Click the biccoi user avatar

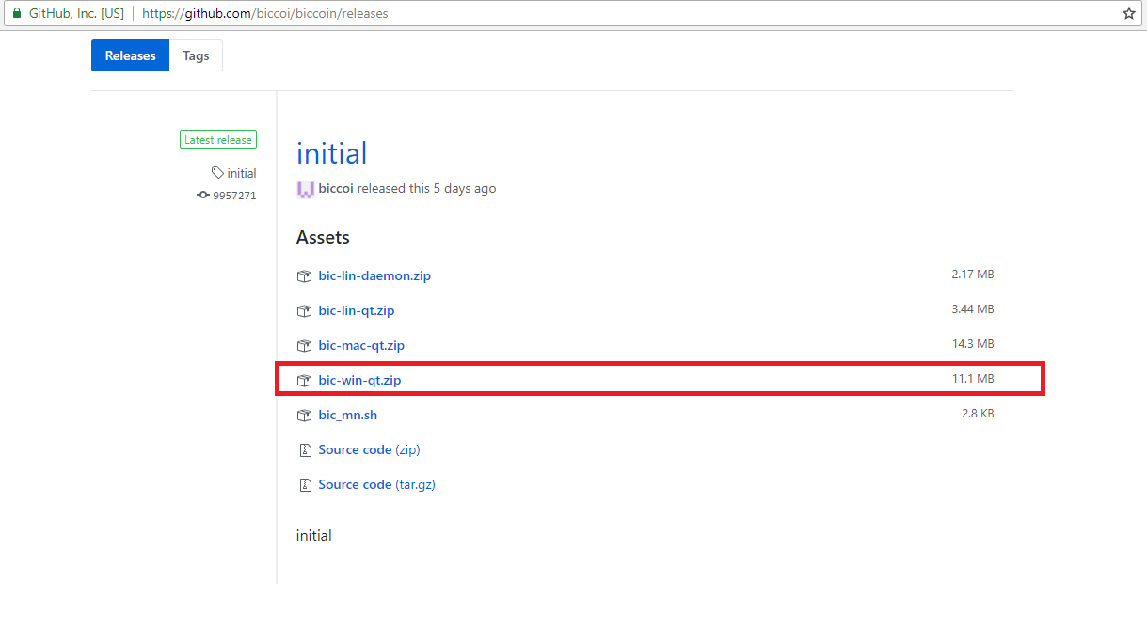pos(305,189)
